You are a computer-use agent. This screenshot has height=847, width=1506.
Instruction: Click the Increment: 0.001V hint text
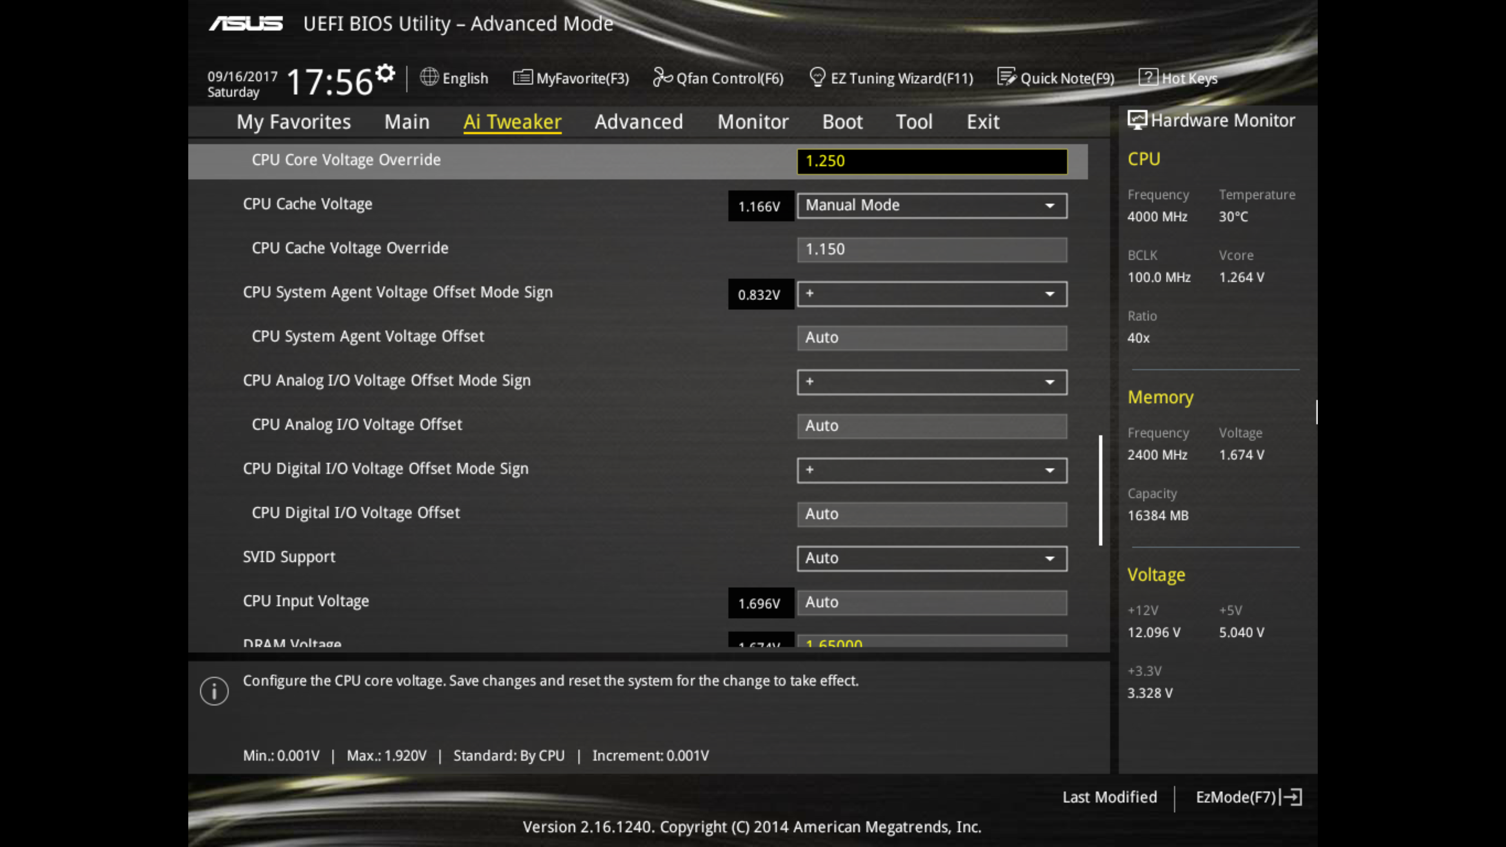(650, 756)
